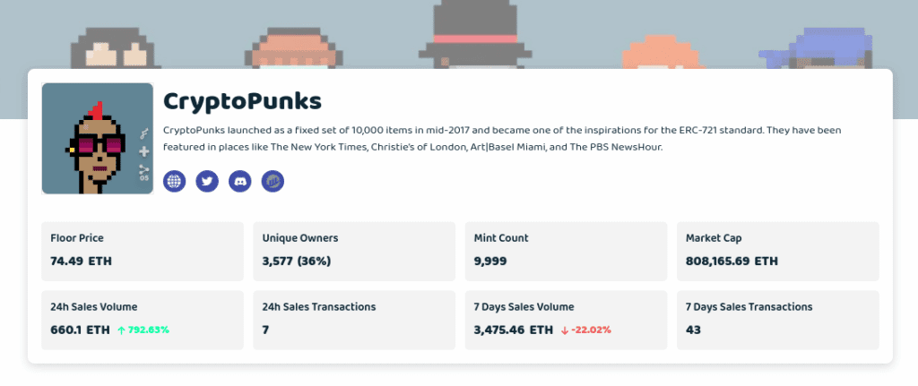The width and height of the screenshot is (918, 386).
Task: Click the red -22.02% change indicator
Action: 586,330
